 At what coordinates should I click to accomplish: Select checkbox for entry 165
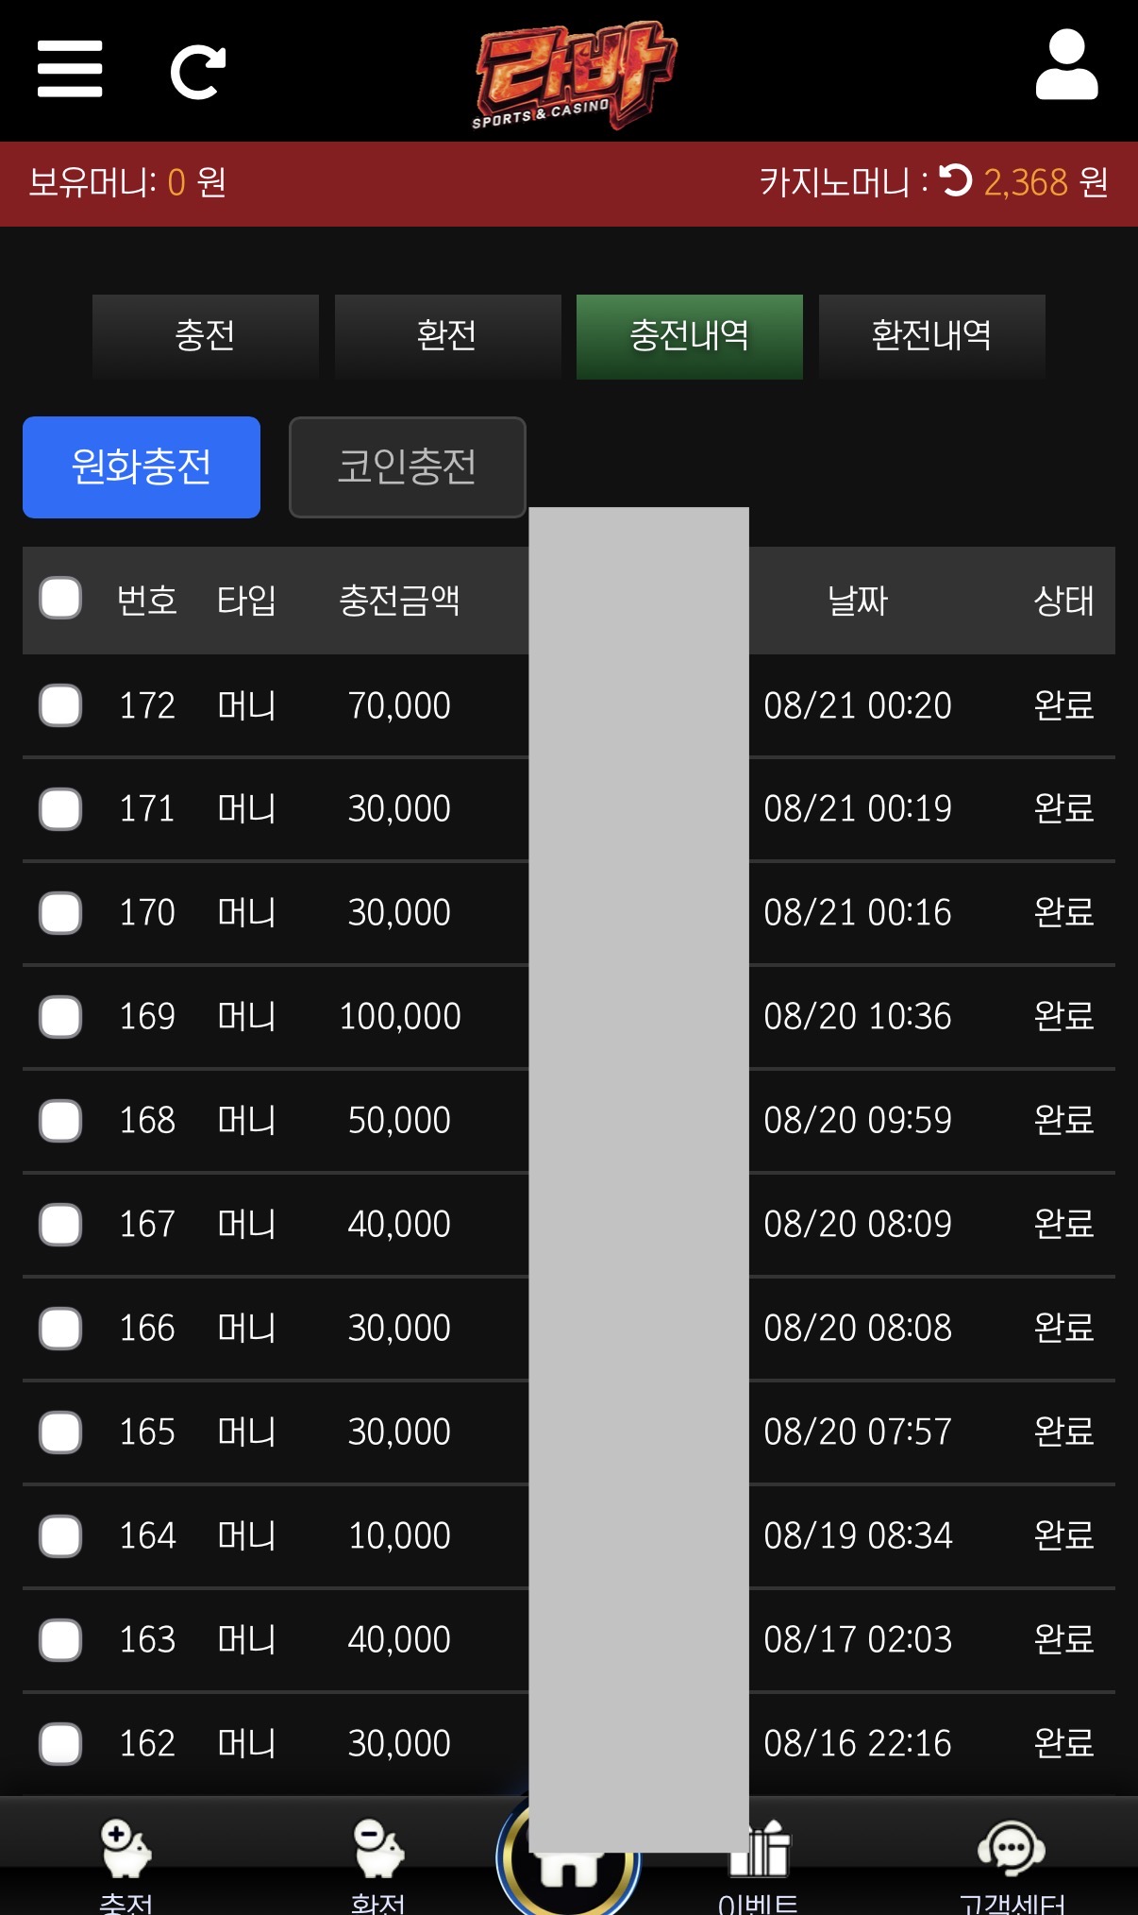[60, 1432]
